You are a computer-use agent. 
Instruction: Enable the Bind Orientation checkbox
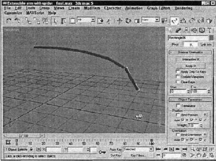coord(178,135)
